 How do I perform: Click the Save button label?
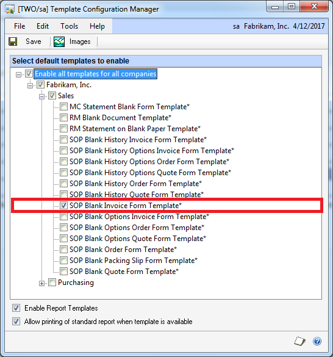pos(34,41)
